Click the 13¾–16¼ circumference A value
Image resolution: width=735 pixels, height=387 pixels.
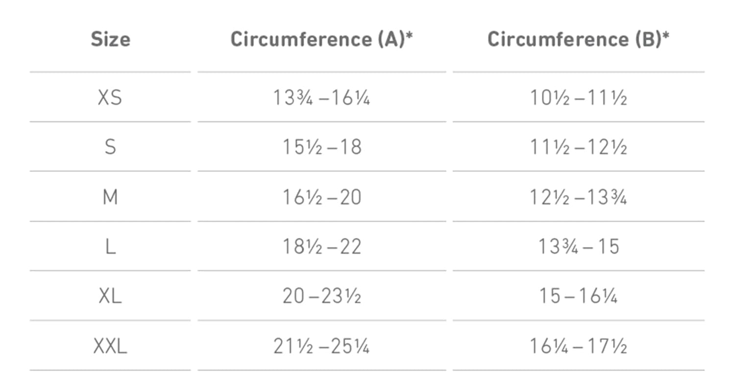pyautogui.click(x=321, y=98)
